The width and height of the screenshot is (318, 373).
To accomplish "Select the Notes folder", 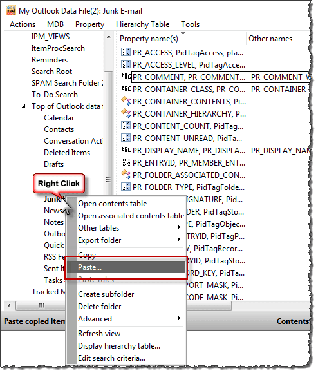I will tap(53, 222).
